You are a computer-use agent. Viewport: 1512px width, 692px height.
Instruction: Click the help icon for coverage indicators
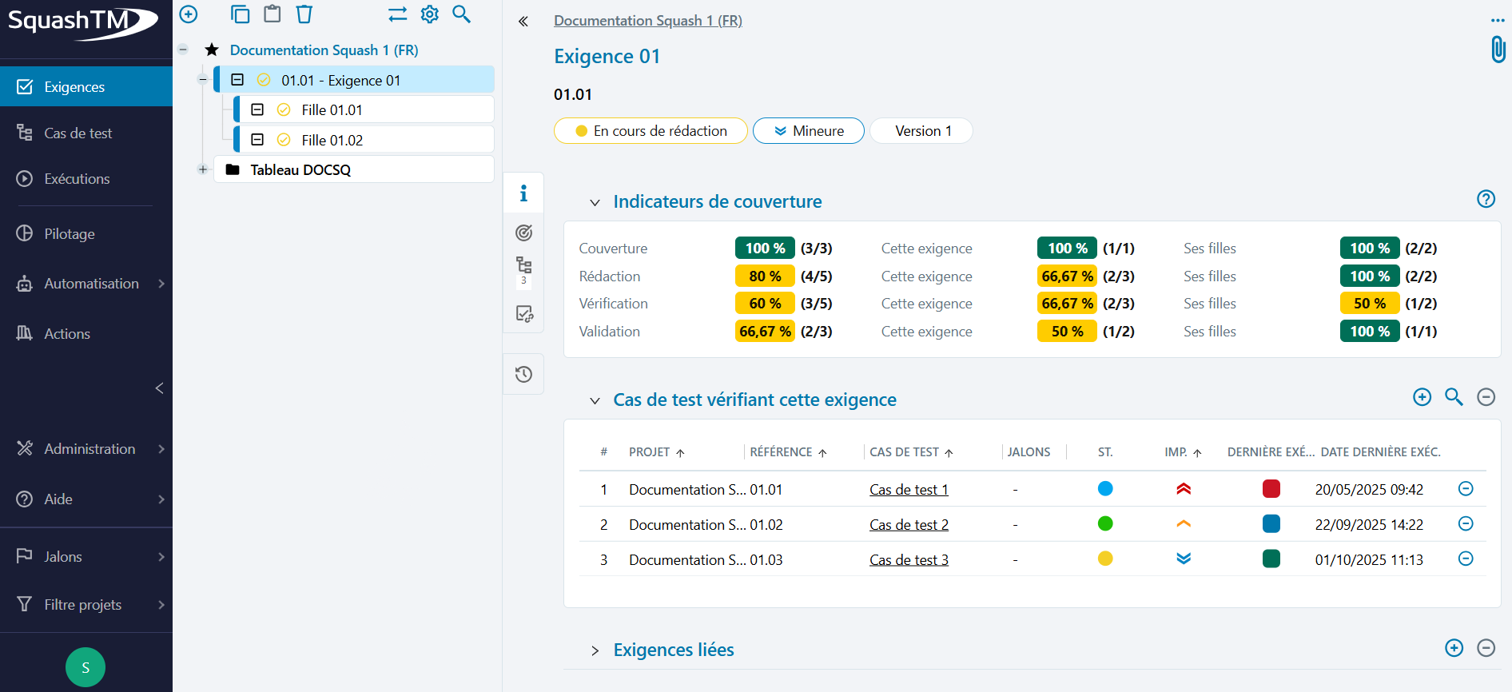(x=1486, y=199)
